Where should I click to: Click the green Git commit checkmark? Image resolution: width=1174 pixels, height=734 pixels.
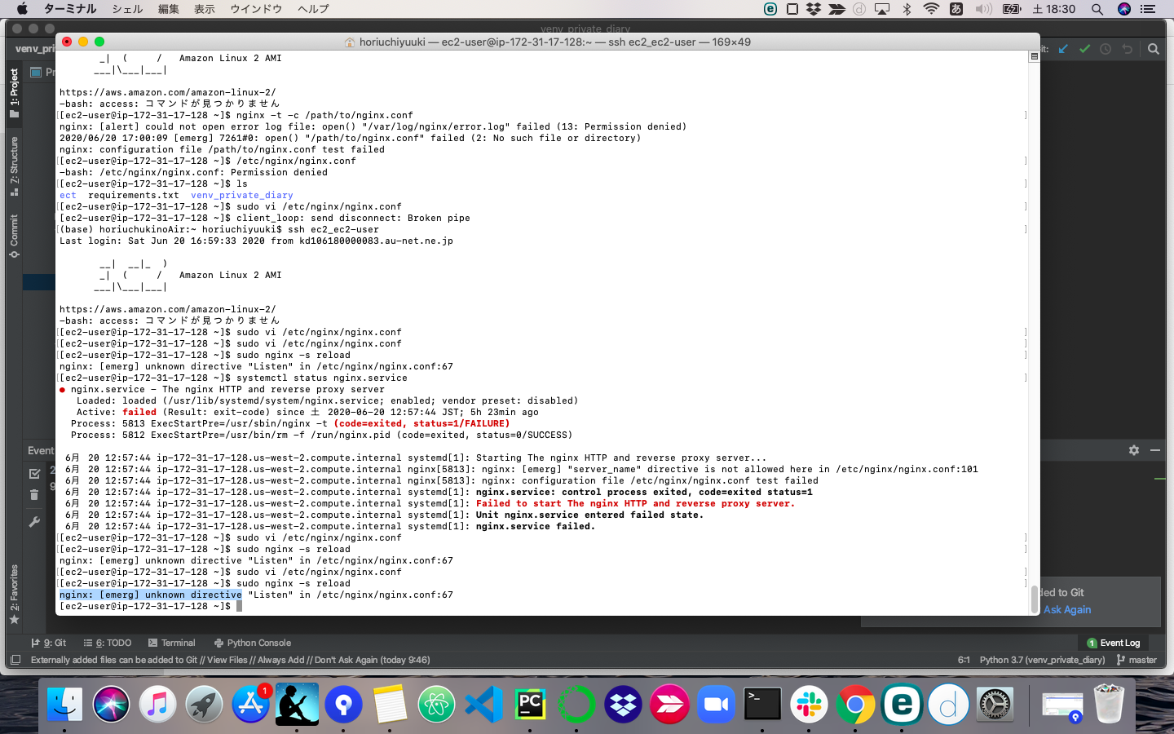pos(1084,49)
